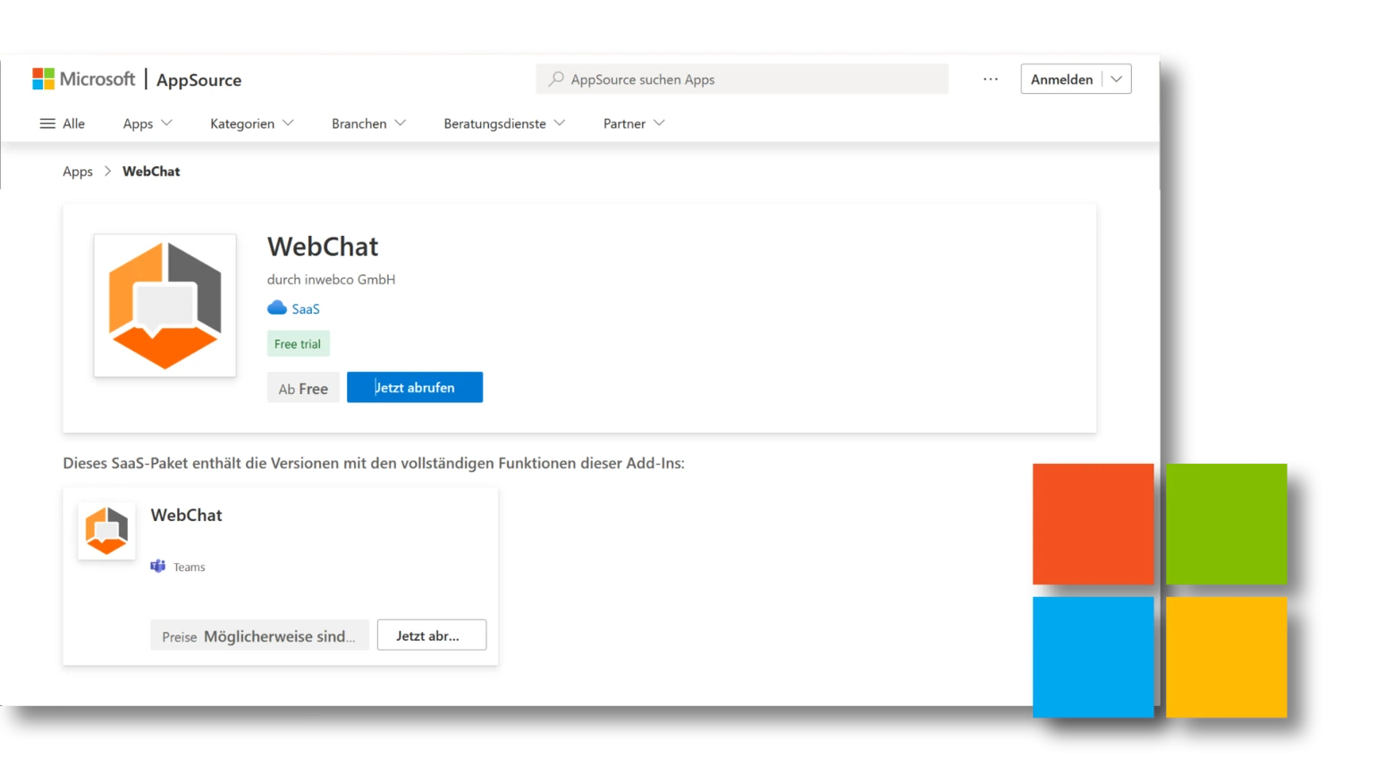Expand the Kategorien dropdown
The image size is (1377, 774).
point(251,123)
